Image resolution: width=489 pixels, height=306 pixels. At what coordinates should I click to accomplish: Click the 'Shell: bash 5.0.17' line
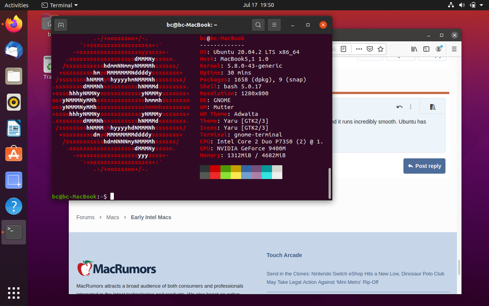coord(231,86)
